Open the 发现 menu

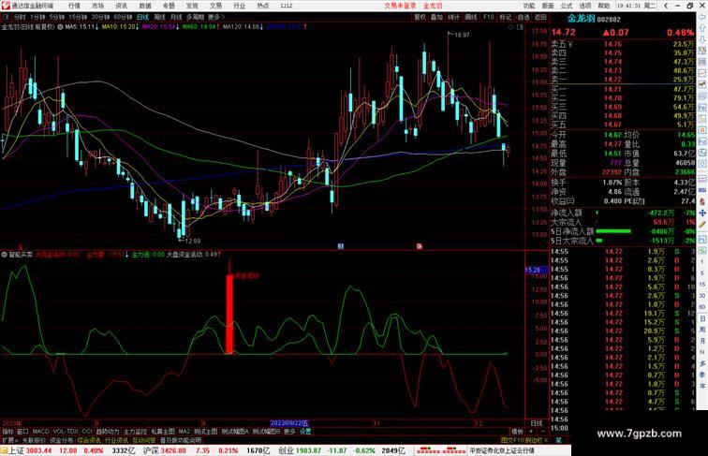(x=192, y=6)
